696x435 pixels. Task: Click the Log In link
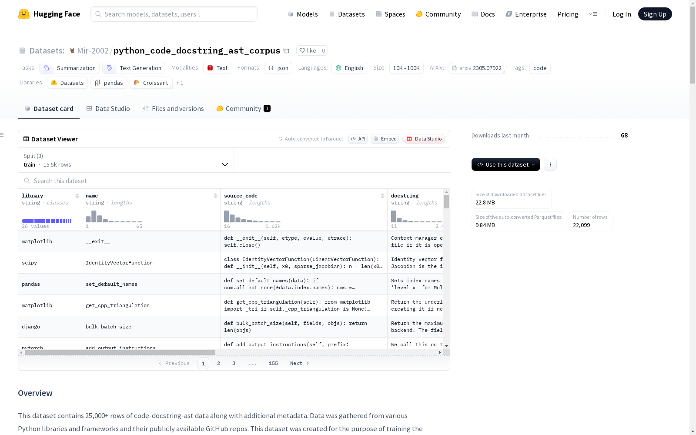click(x=622, y=14)
